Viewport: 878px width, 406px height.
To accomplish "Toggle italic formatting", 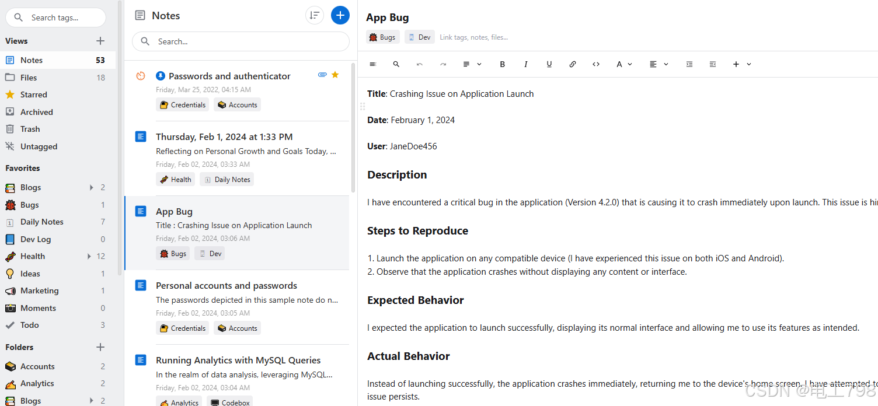I will tap(526, 64).
